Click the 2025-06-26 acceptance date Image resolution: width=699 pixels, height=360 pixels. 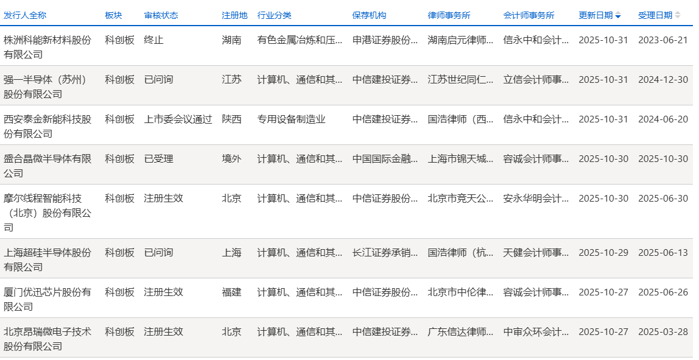[x=663, y=292]
